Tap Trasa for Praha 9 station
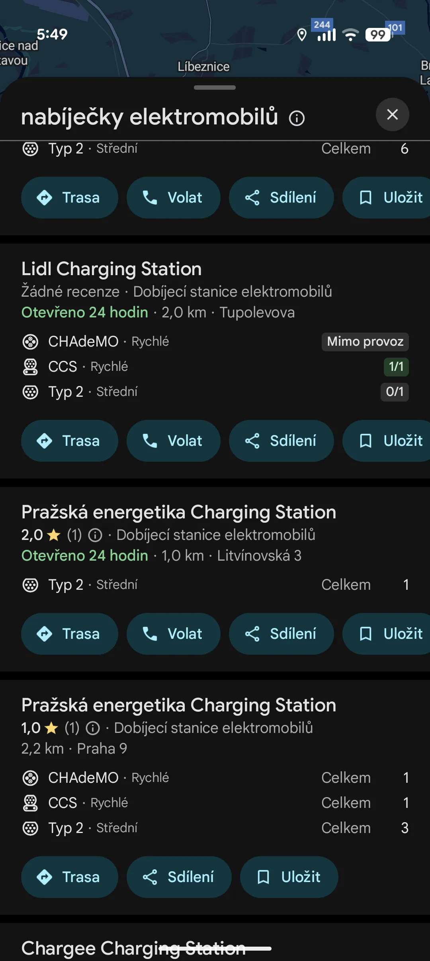Viewport: 430px width, 961px height. pyautogui.click(x=69, y=877)
